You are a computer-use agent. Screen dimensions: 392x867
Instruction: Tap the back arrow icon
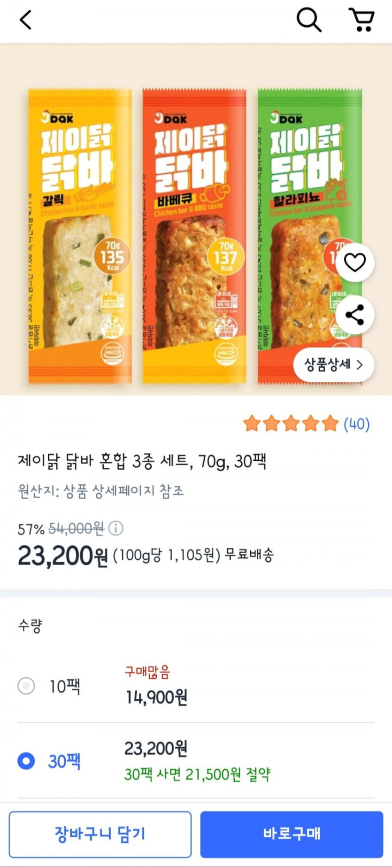coord(26,20)
